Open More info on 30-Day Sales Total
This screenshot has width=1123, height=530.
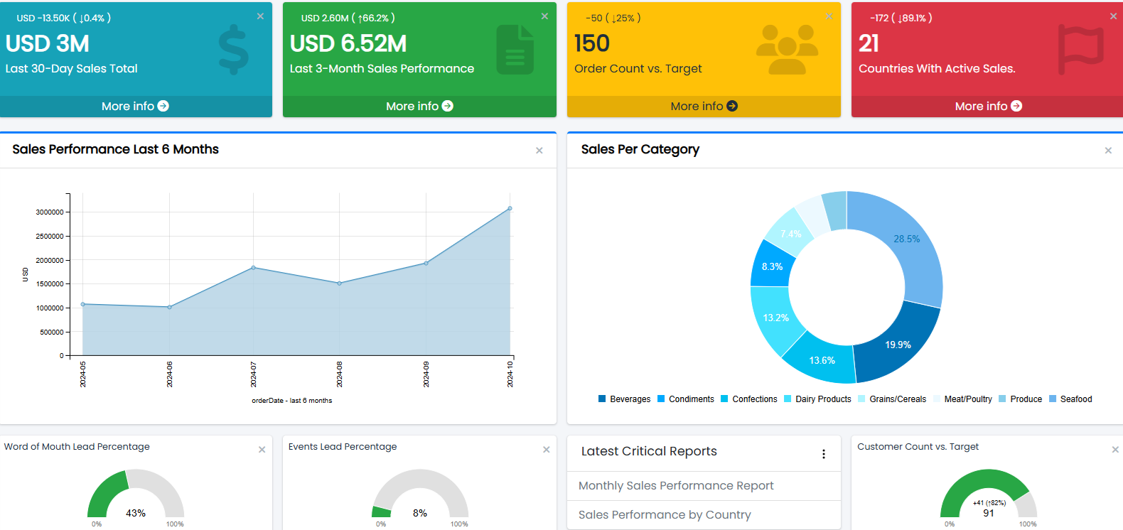click(135, 106)
